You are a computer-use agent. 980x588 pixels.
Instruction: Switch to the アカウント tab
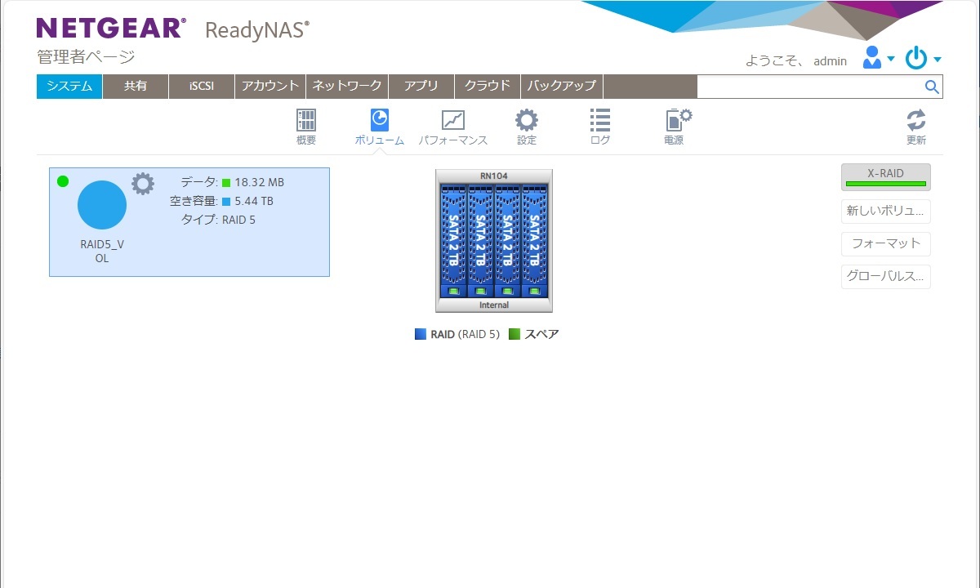click(x=270, y=87)
